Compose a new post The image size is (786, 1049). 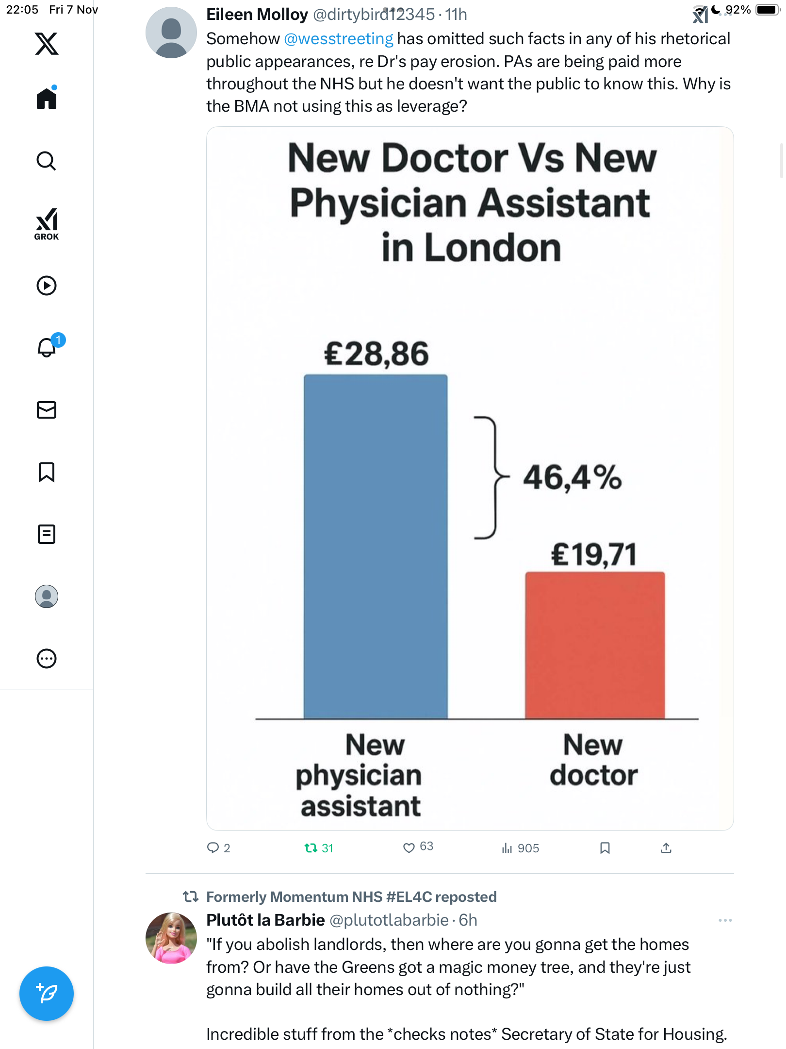click(x=47, y=994)
